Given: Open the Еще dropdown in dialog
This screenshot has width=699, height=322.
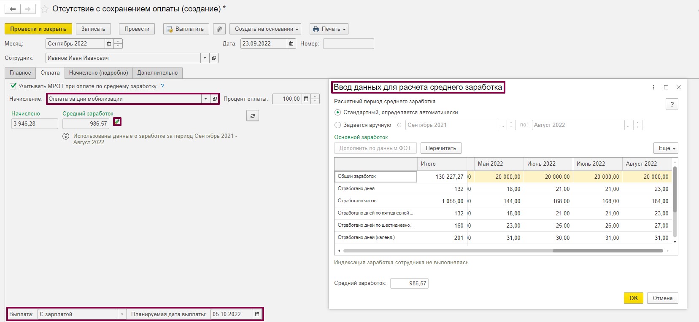Looking at the screenshot, I should click(666, 148).
